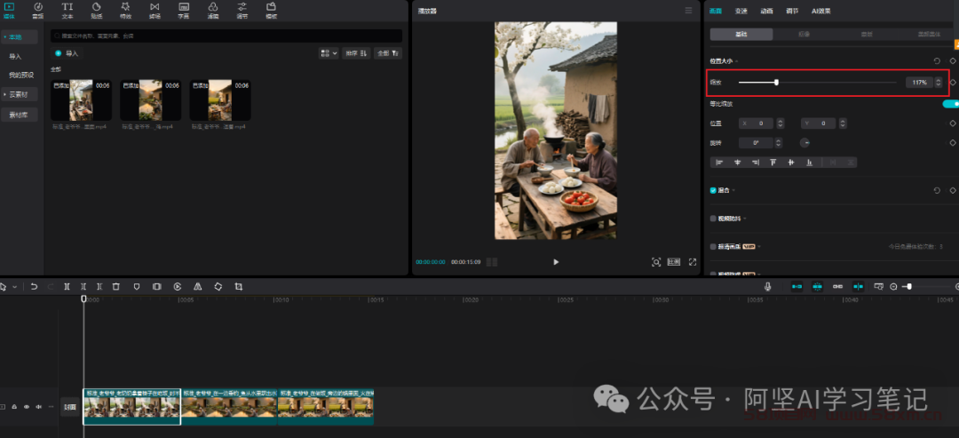This screenshot has width=959, height=438.
Task: Click the microphone record voiceover icon
Action: pyautogui.click(x=767, y=286)
